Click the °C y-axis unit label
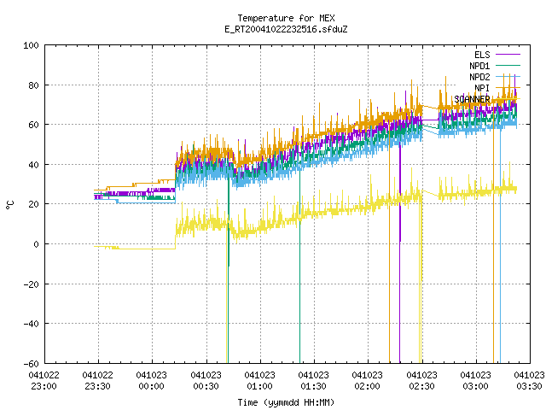The width and height of the screenshot is (546, 410). [9, 205]
